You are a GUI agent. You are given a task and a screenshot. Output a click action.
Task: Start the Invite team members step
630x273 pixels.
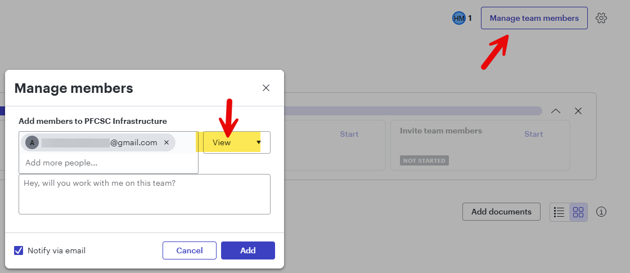click(533, 134)
